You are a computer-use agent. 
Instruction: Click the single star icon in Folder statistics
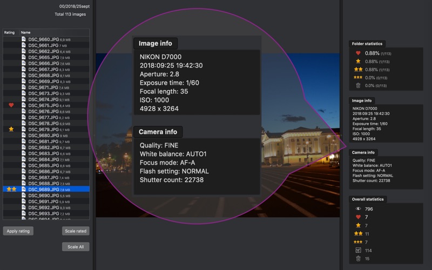point(358,61)
